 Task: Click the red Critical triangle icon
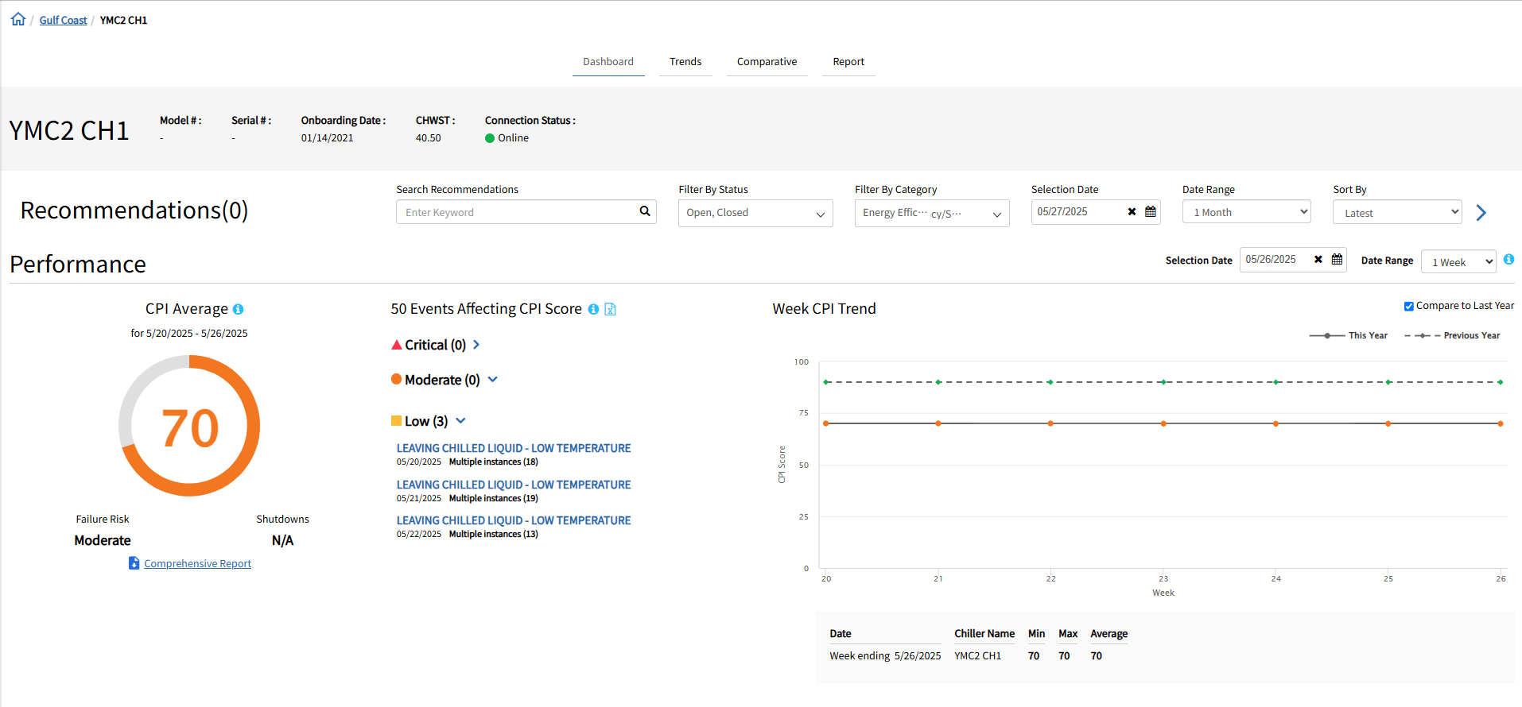click(396, 345)
